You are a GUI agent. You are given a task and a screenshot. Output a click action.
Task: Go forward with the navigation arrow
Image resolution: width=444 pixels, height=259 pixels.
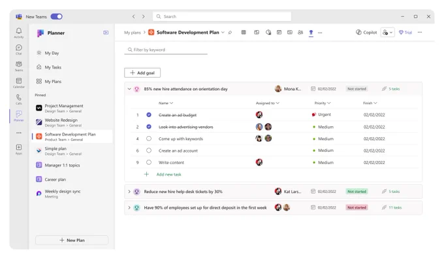pyautogui.click(x=143, y=16)
